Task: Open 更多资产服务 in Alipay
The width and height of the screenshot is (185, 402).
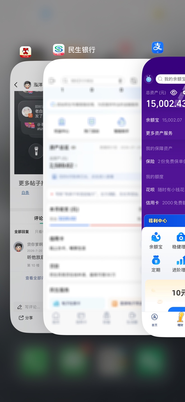Action: point(159,133)
